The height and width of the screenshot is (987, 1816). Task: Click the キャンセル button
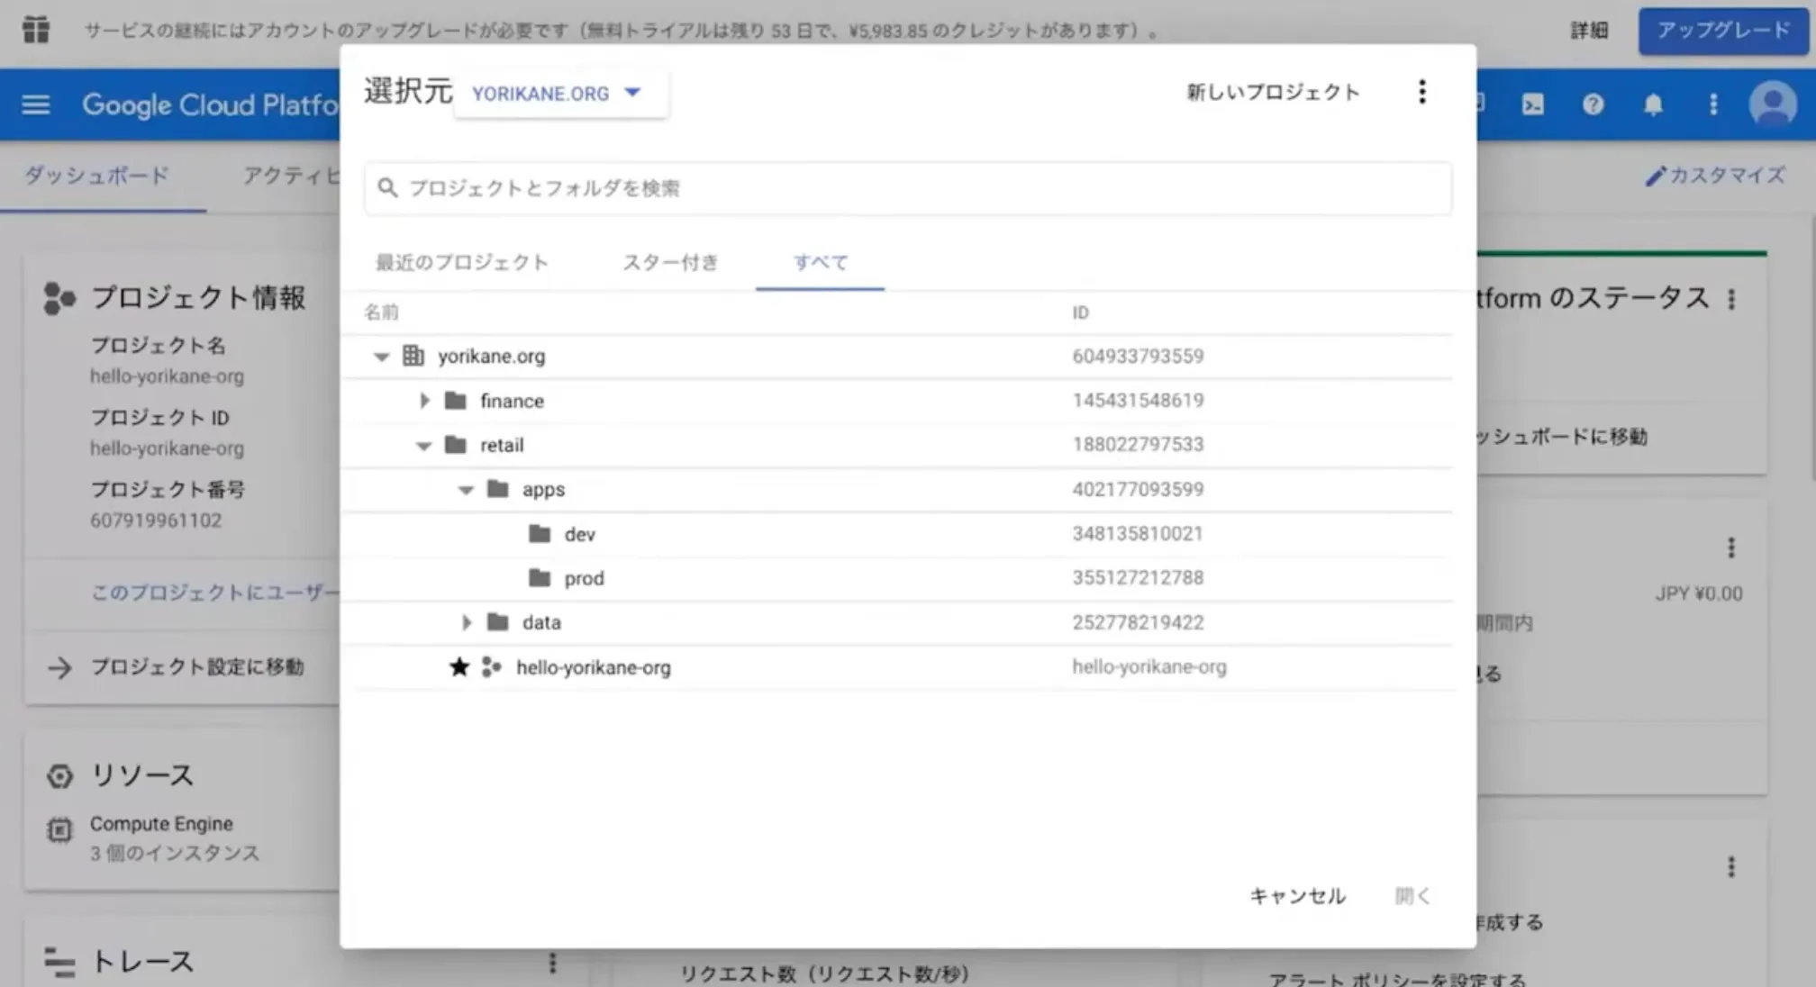pyautogui.click(x=1297, y=895)
